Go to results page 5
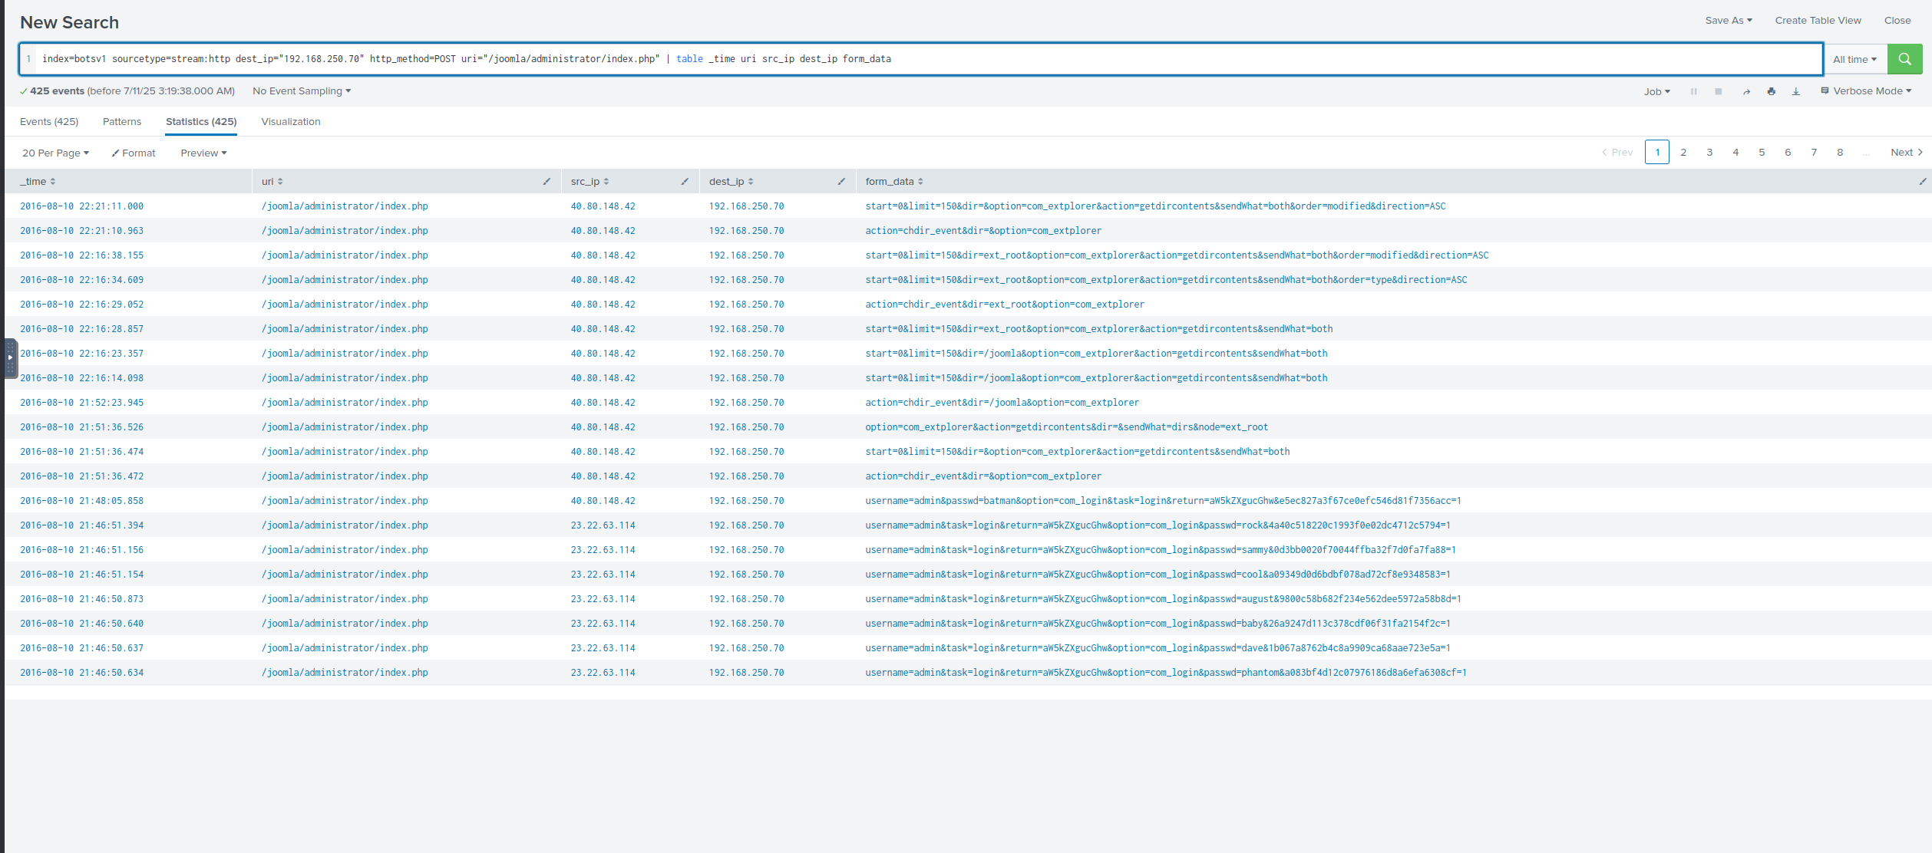Image resolution: width=1932 pixels, height=853 pixels. [x=1762, y=153]
